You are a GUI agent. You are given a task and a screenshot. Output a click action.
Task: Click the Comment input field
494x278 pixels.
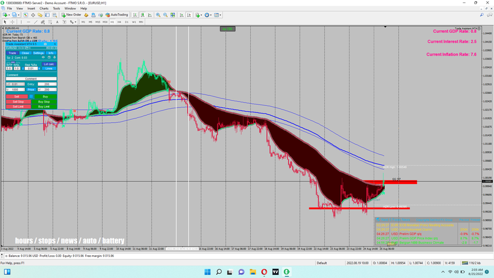[31, 79]
